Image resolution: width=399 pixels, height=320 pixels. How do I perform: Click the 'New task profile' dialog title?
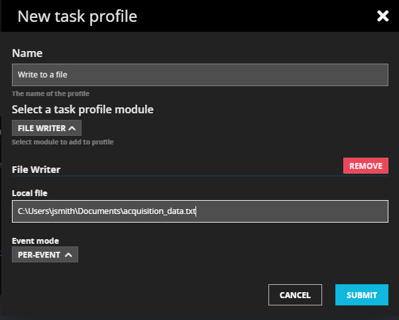pos(77,16)
